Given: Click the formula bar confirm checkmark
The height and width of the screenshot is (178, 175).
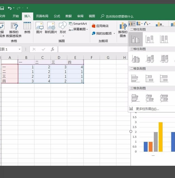Looking at the screenshot, I should coord(44,49).
